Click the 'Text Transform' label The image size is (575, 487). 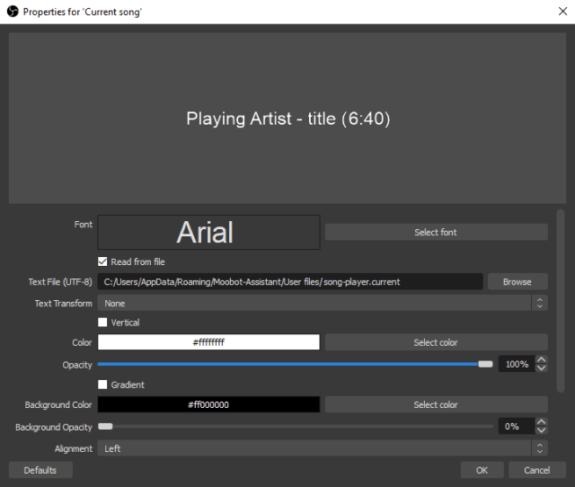tap(64, 304)
